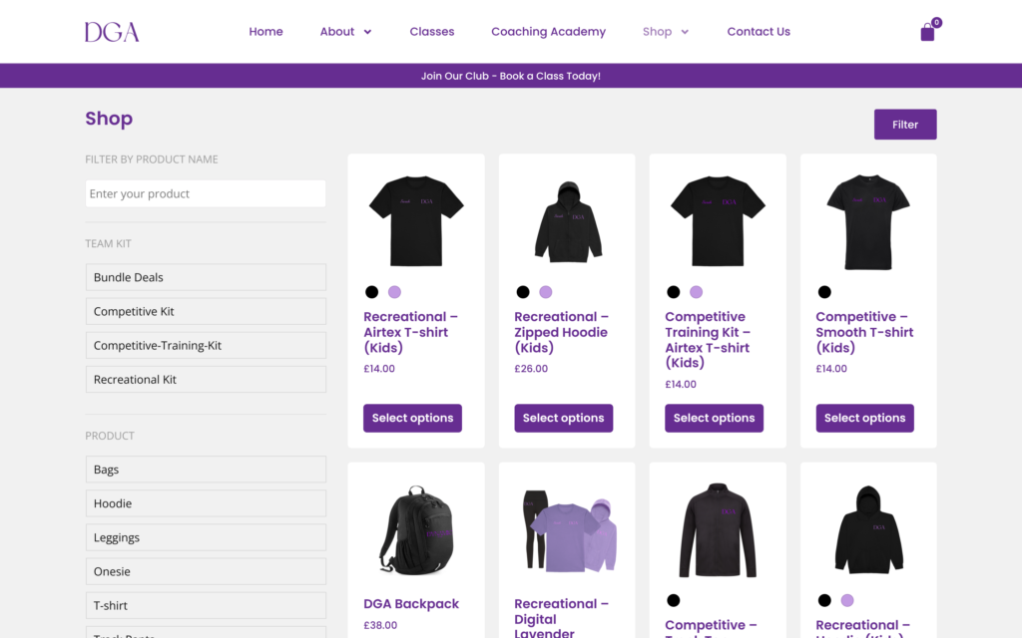Image resolution: width=1022 pixels, height=638 pixels.
Task: Select options for Recreational Airtex T-shirt
Action: click(x=412, y=418)
